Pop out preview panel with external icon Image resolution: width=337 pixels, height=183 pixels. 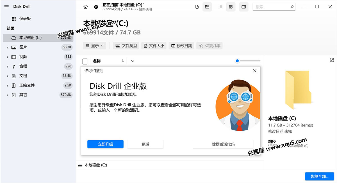332,60
